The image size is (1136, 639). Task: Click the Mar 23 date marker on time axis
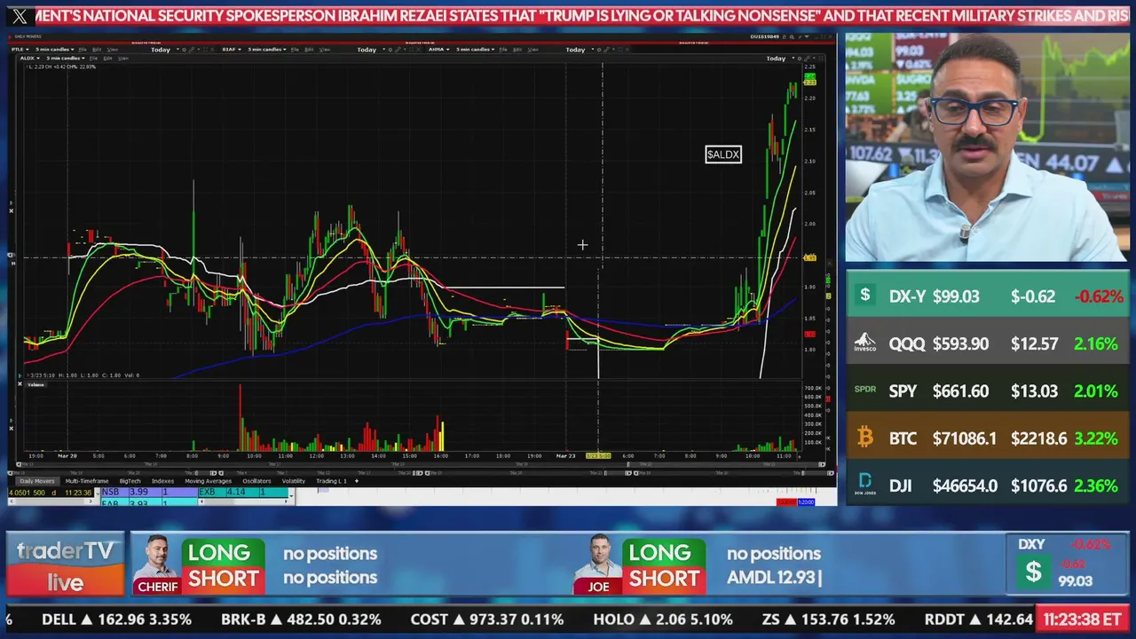(x=565, y=455)
